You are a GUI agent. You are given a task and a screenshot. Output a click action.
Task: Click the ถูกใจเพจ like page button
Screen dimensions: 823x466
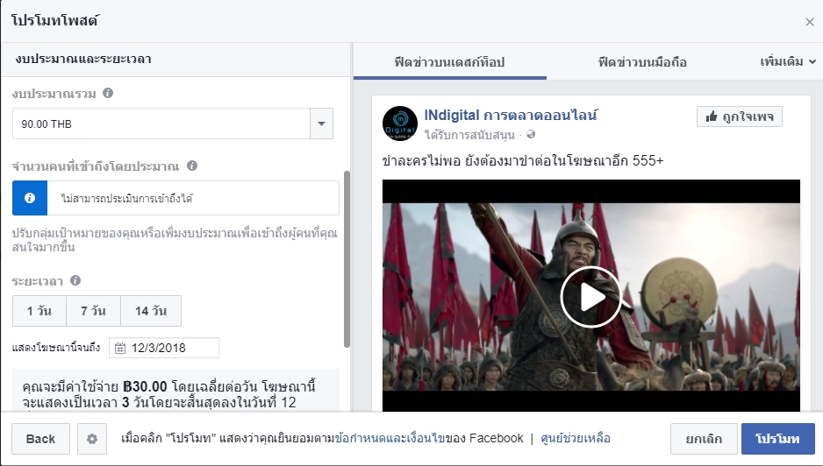point(740,116)
